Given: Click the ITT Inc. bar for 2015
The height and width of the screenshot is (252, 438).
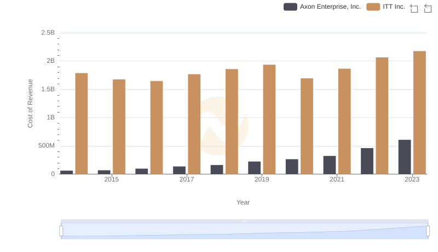Looking at the screenshot, I should (119, 127).
